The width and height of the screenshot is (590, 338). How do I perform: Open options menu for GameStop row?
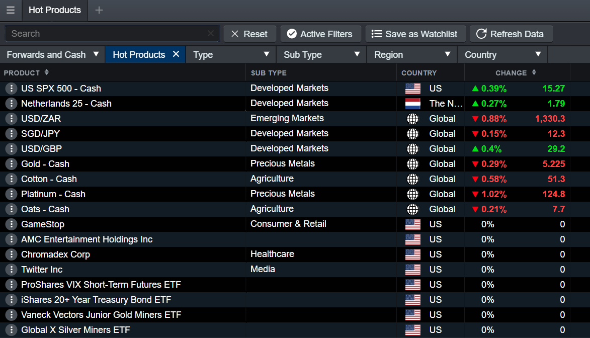pos(11,224)
